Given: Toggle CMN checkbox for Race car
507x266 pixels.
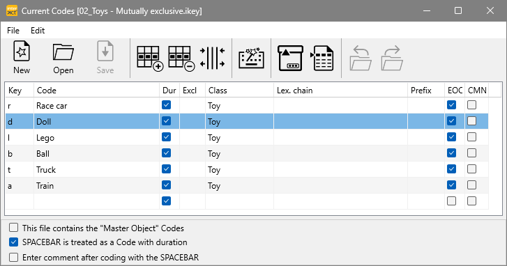Looking at the screenshot, I should 471,105.
